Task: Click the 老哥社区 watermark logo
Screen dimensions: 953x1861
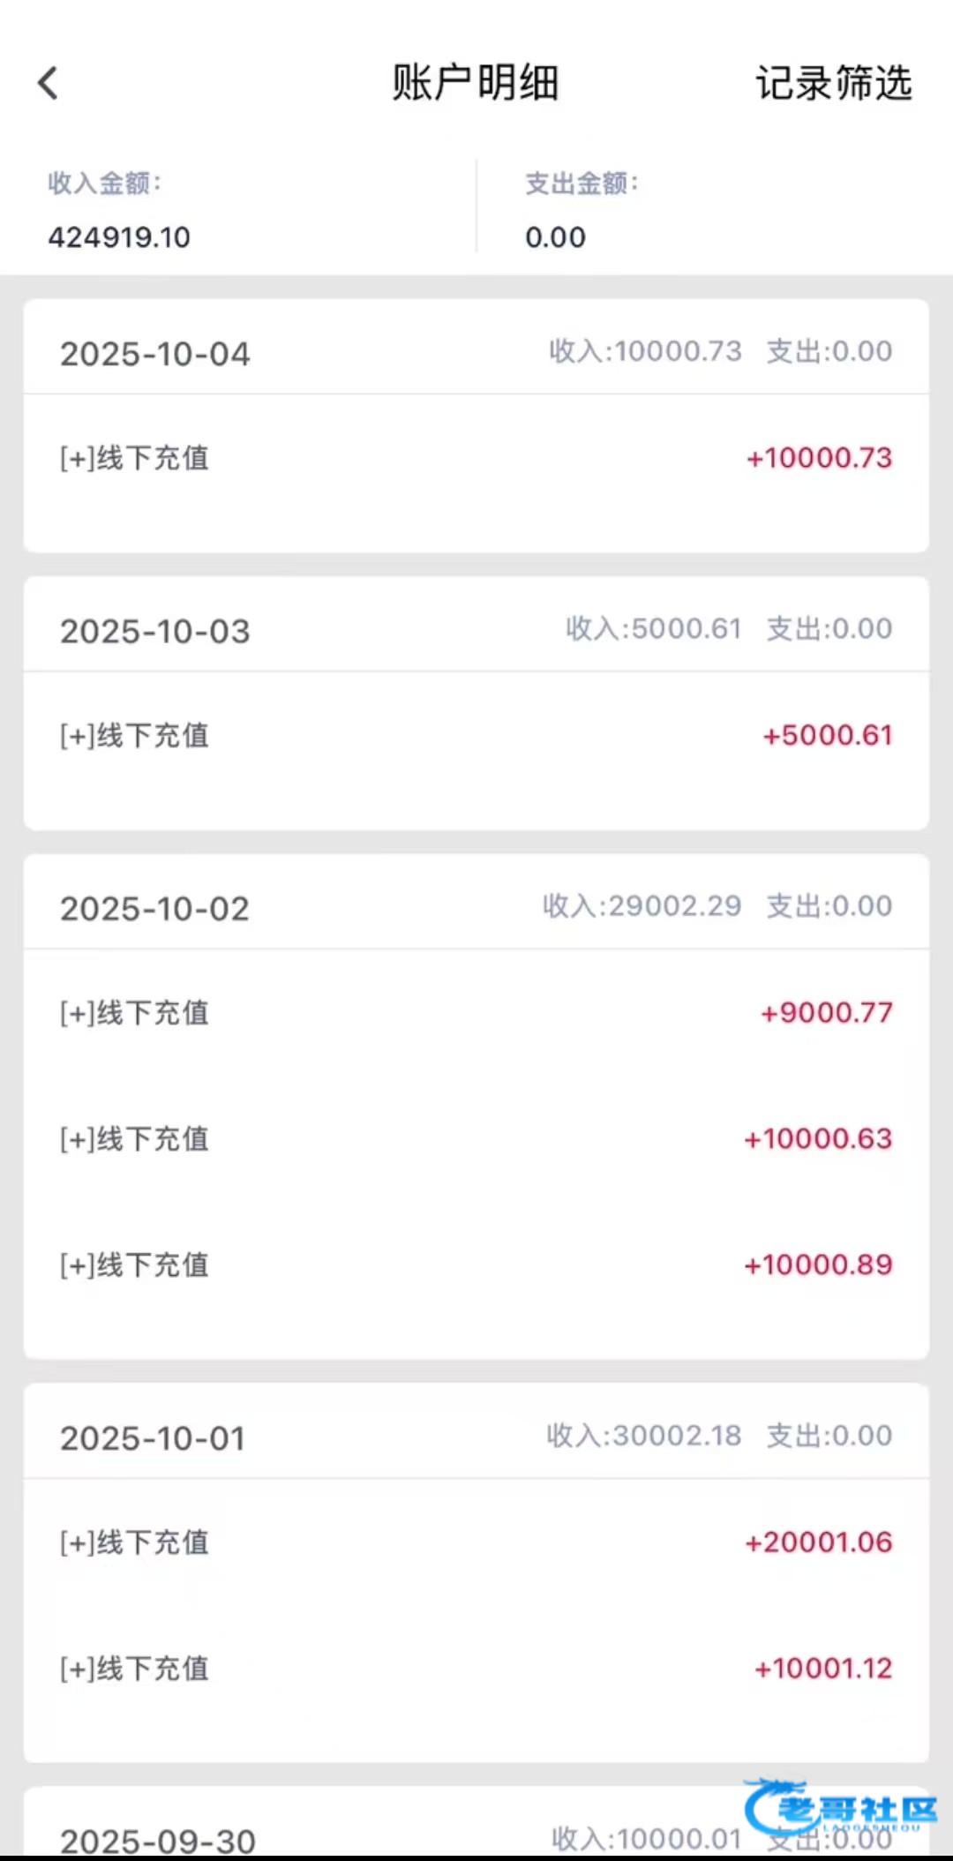Action: pos(841,1807)
